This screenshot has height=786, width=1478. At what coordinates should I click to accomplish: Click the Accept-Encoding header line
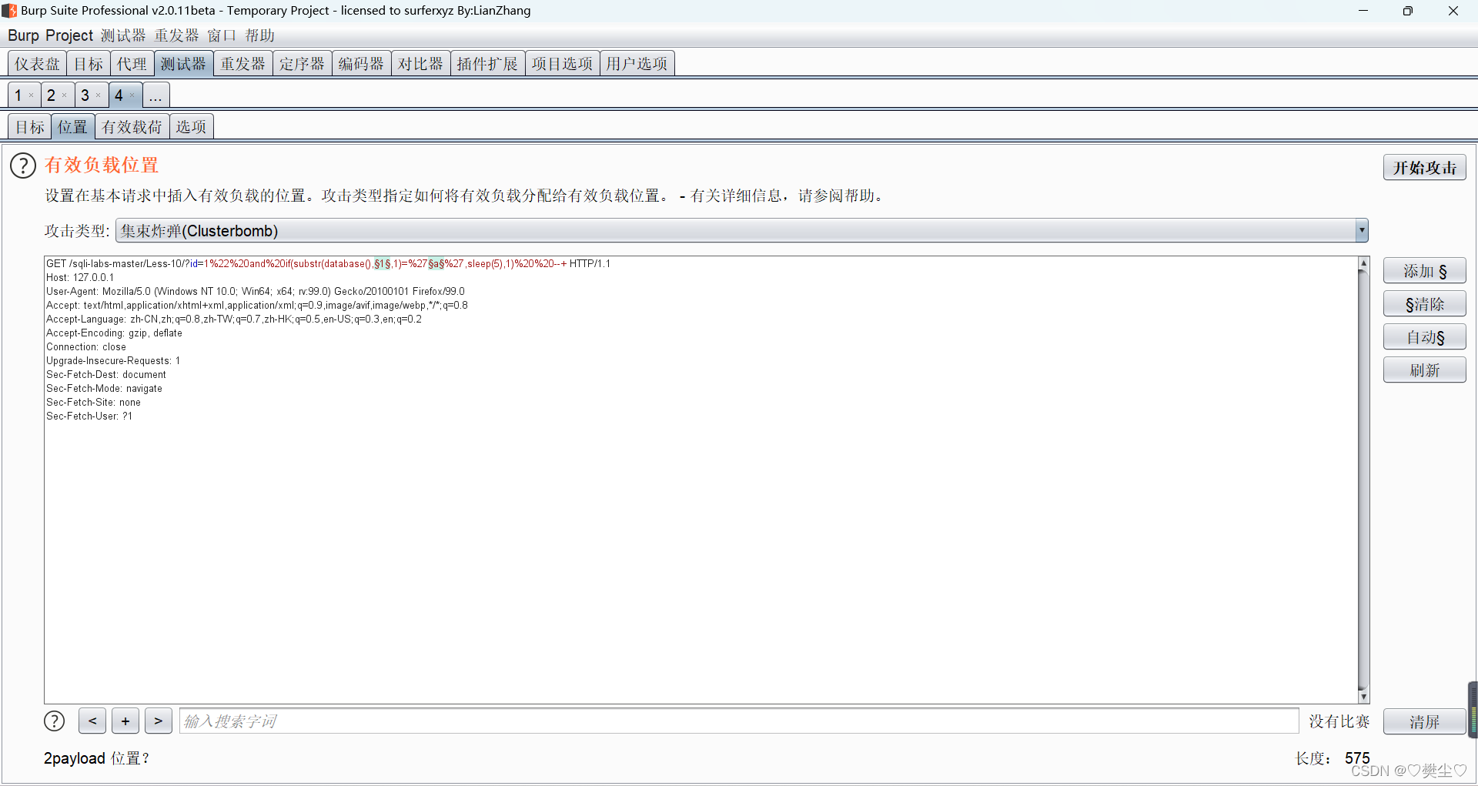pyautogui.click(x=114, y=333)
